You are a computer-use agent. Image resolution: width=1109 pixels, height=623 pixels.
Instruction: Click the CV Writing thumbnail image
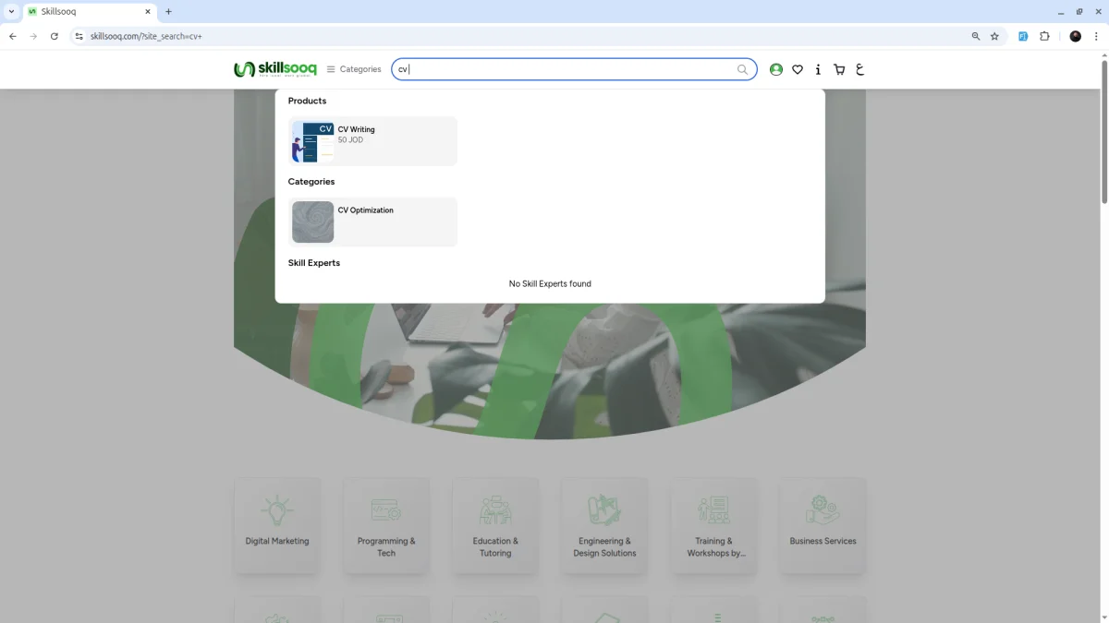tap(312, 141)
